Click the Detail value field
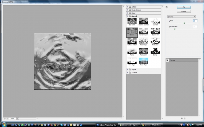The height and width of the screenshot is (127, 204). pos(195,21)
